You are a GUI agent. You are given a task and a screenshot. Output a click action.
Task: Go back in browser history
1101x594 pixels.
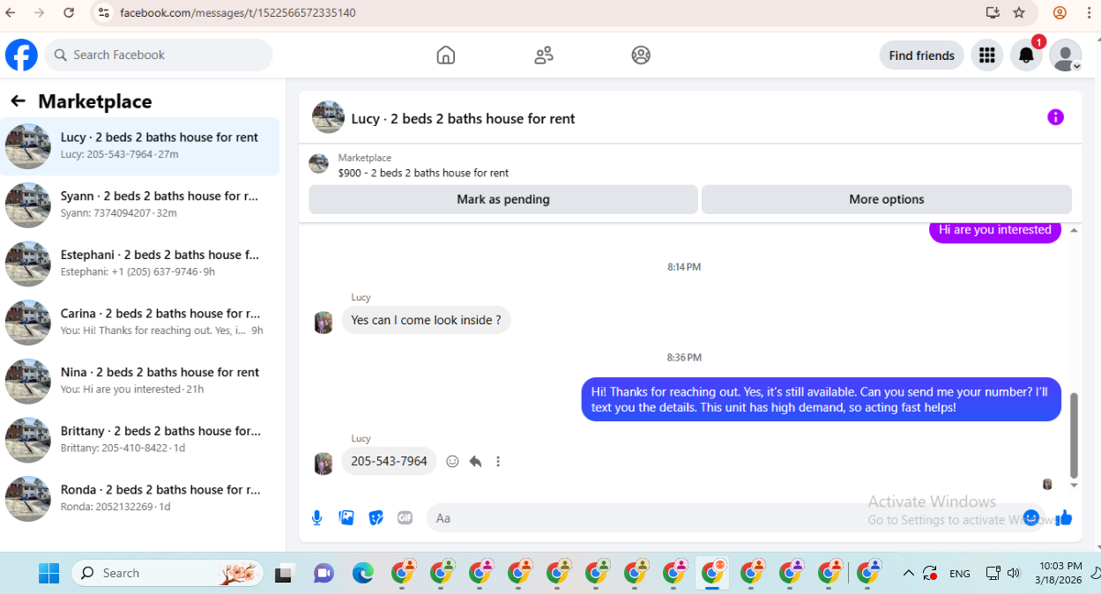click(11, 12)
